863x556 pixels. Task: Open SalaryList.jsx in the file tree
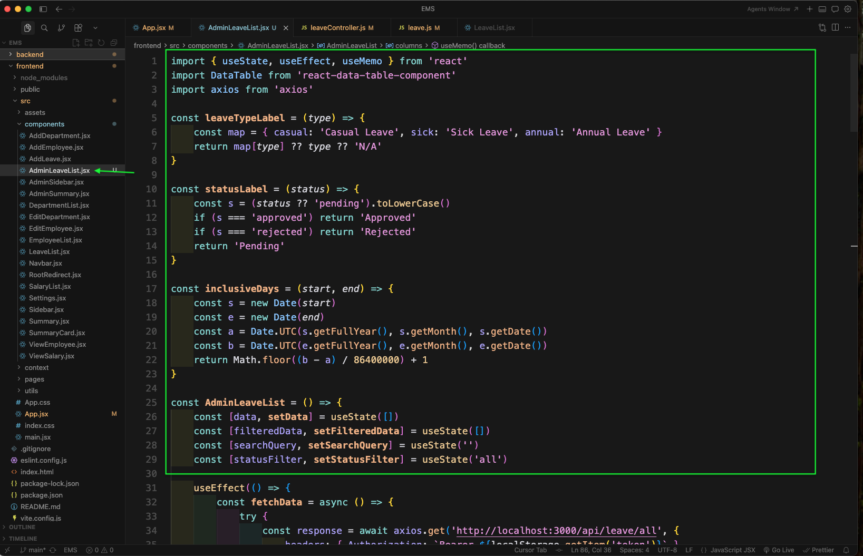[x=62, y=286]
